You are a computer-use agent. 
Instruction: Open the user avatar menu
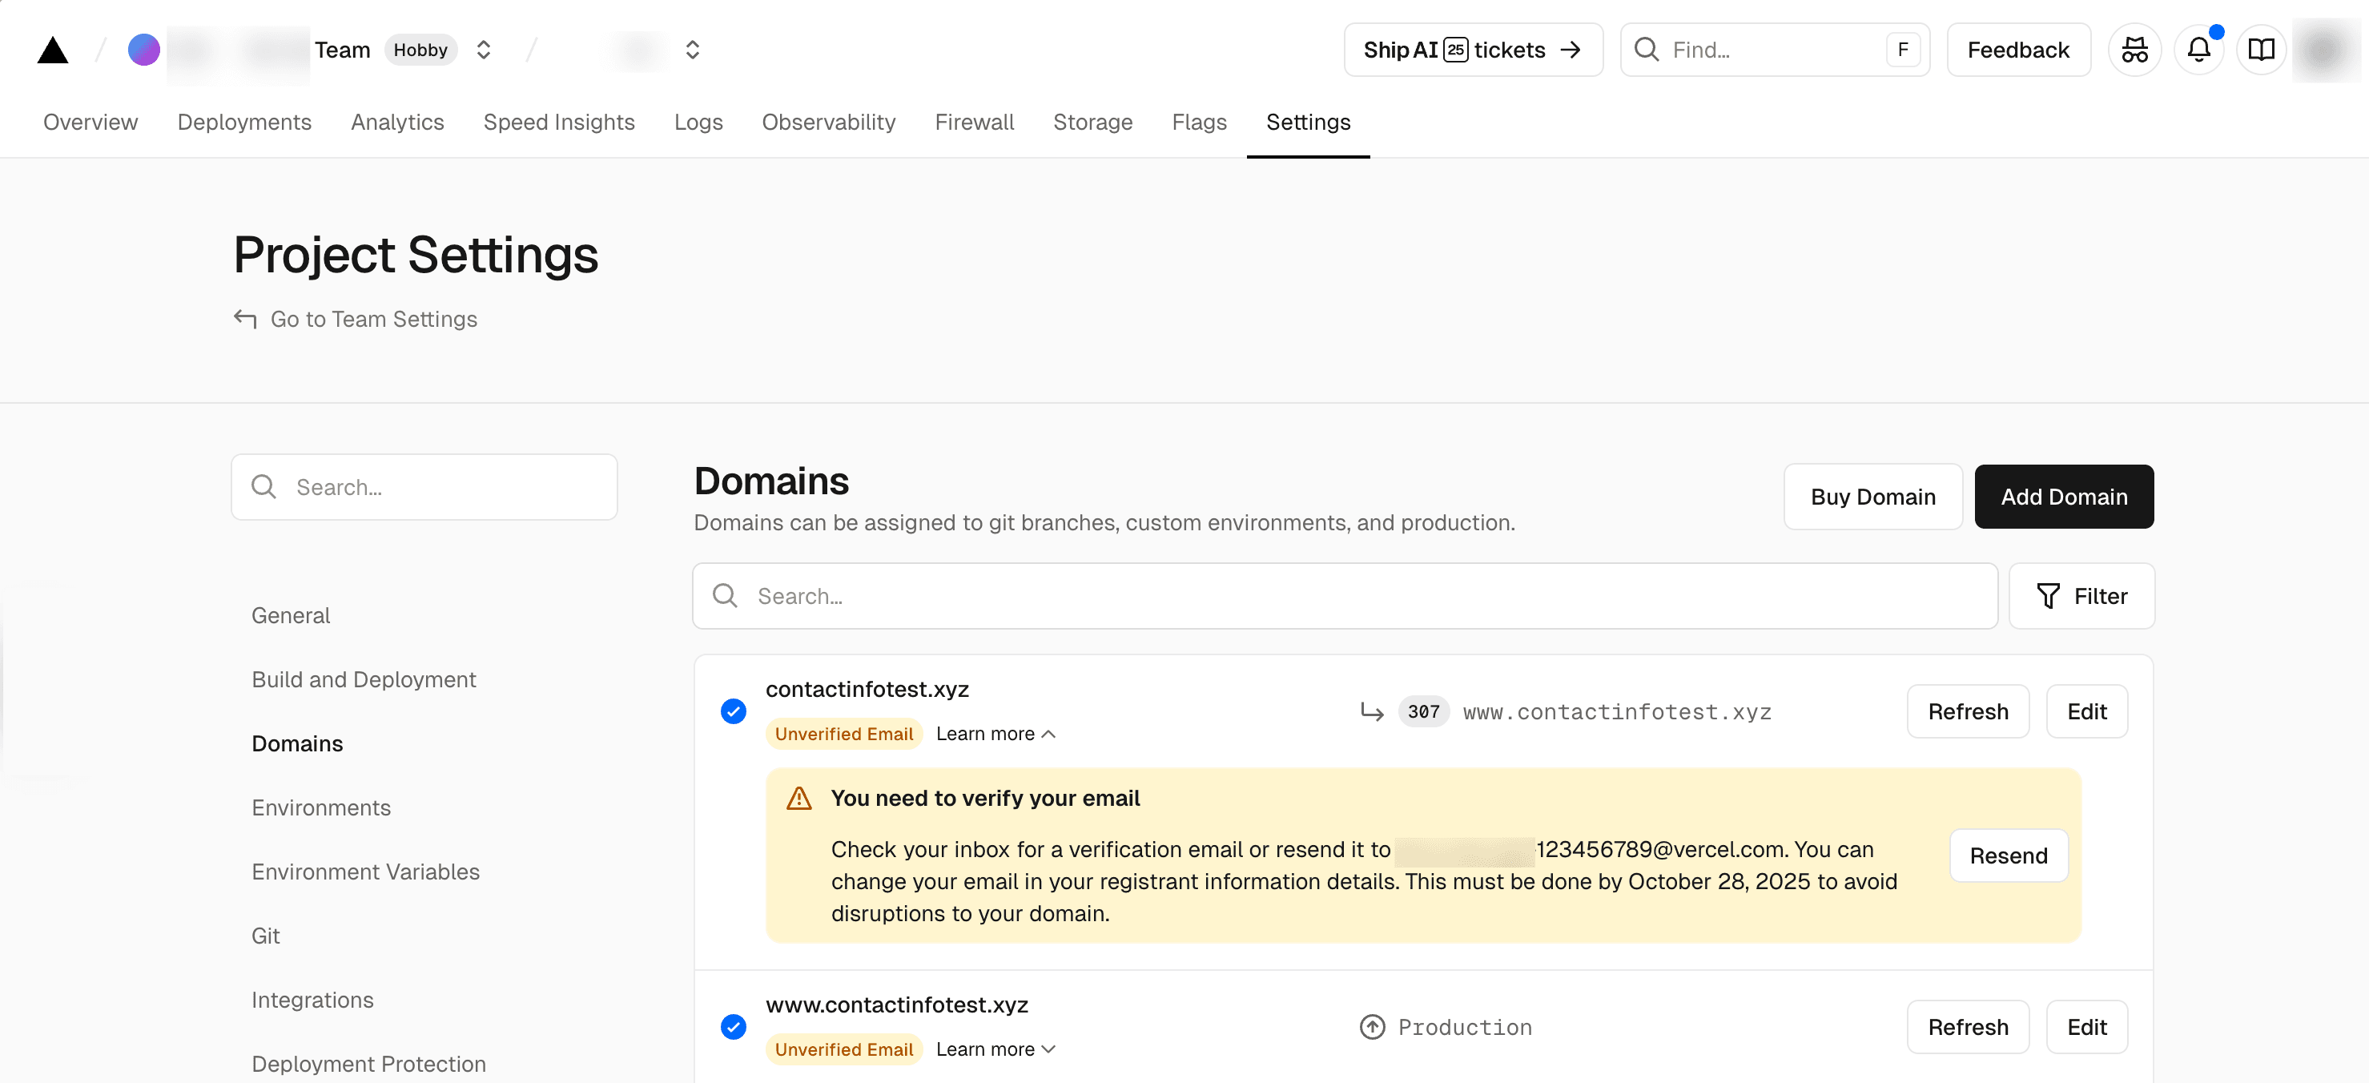[2324, 50]
